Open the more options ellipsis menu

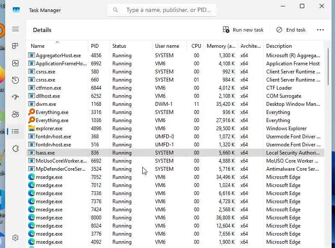tap(320, 30)
